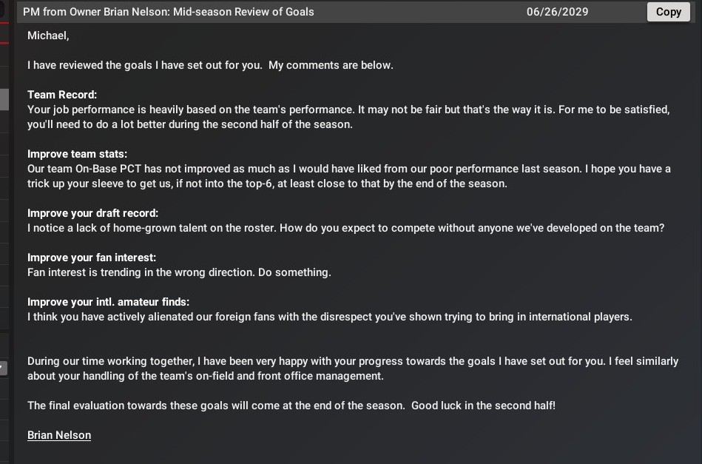702x464 pixels.
Task: Click the 'Fan interest is trending' sentence
Action: (x=179, y=272)
